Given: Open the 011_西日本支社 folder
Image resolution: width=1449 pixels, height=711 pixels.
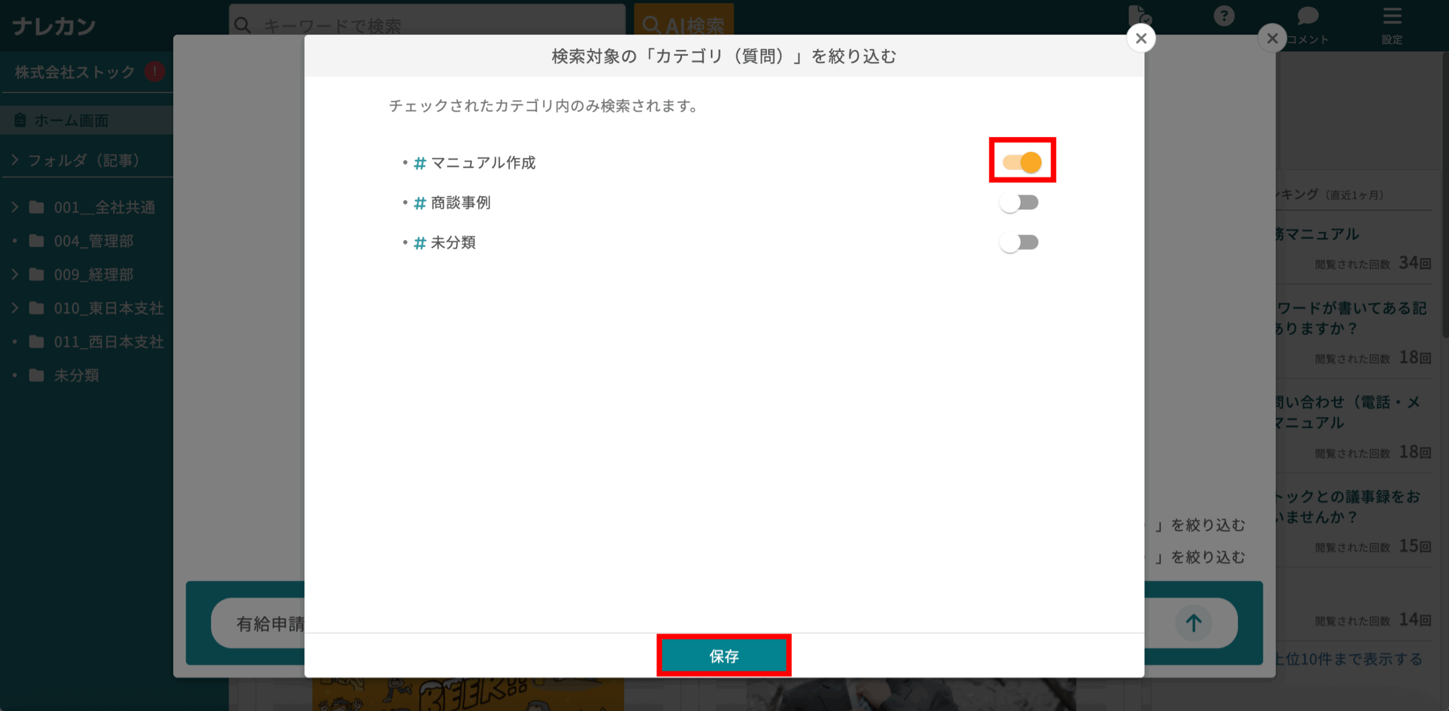Looking at the screenshot, I should point(109,342).
